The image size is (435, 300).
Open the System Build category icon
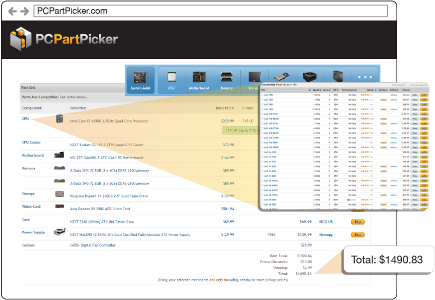tap(140, 80)
